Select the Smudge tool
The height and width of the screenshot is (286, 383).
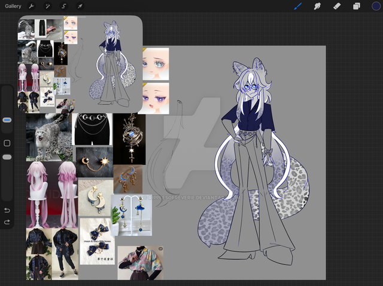(317, 6)
